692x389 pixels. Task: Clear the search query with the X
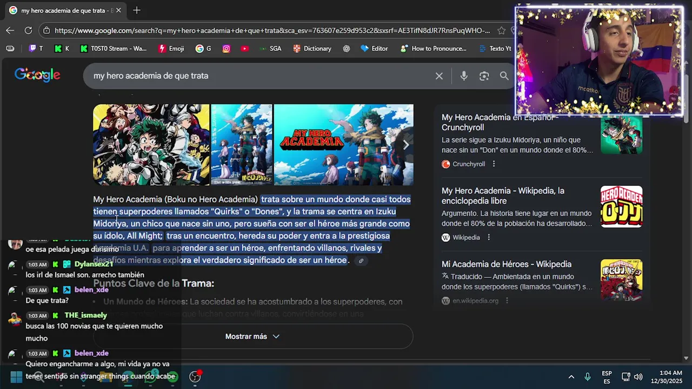(x=439, y=76)
